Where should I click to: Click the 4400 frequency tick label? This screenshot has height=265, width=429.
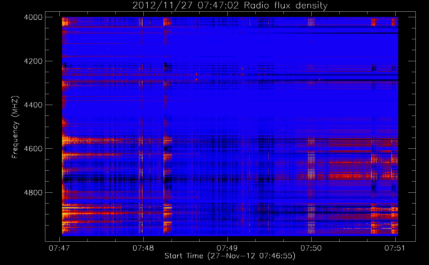tap(33, 105)
